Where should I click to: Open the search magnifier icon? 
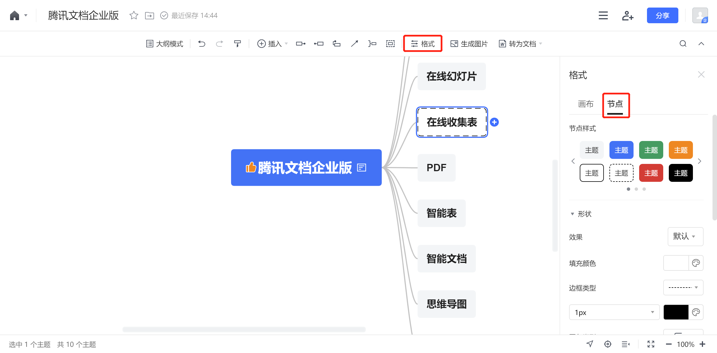tap(683, 44)
